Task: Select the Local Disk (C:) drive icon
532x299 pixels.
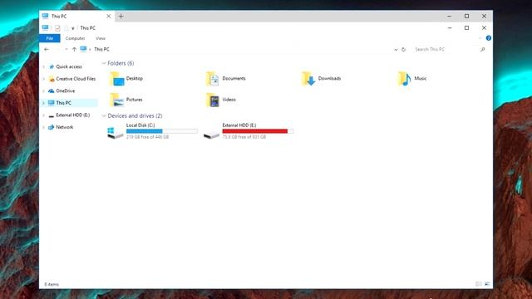Action: point(116,133)
